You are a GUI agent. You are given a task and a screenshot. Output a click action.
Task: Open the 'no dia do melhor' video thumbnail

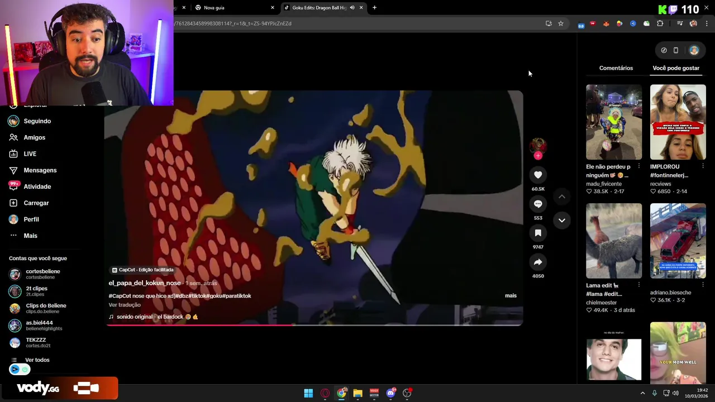(614, 353)
